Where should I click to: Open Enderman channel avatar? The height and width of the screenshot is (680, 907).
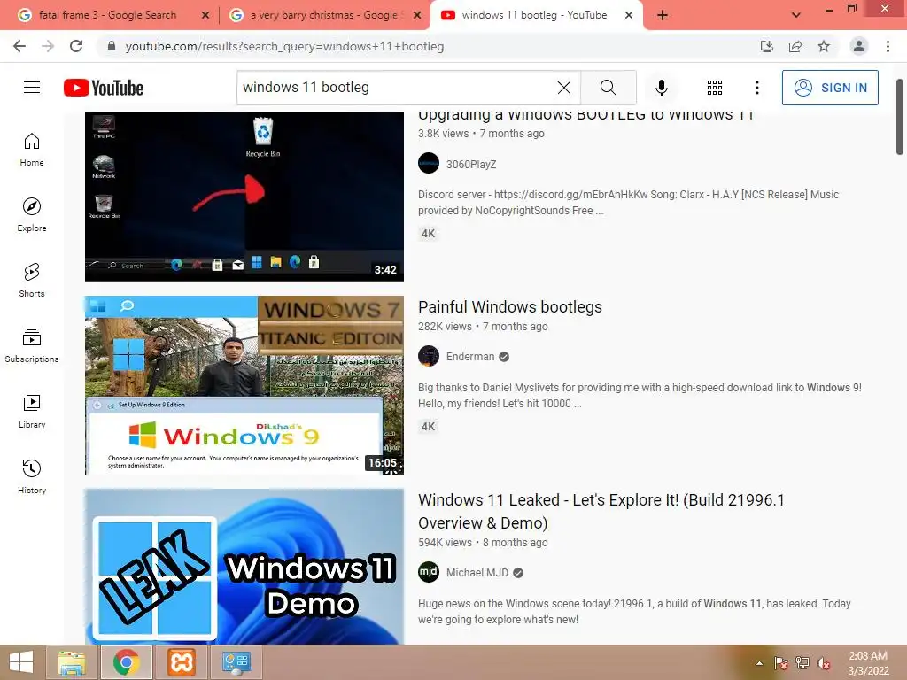pos(429,356)
